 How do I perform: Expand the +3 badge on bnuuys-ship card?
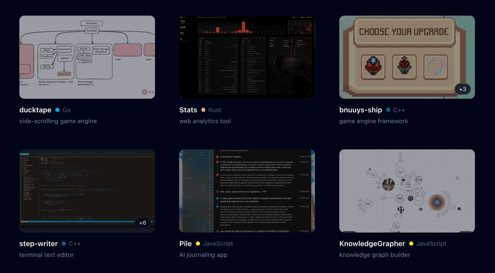pos(463,89)
